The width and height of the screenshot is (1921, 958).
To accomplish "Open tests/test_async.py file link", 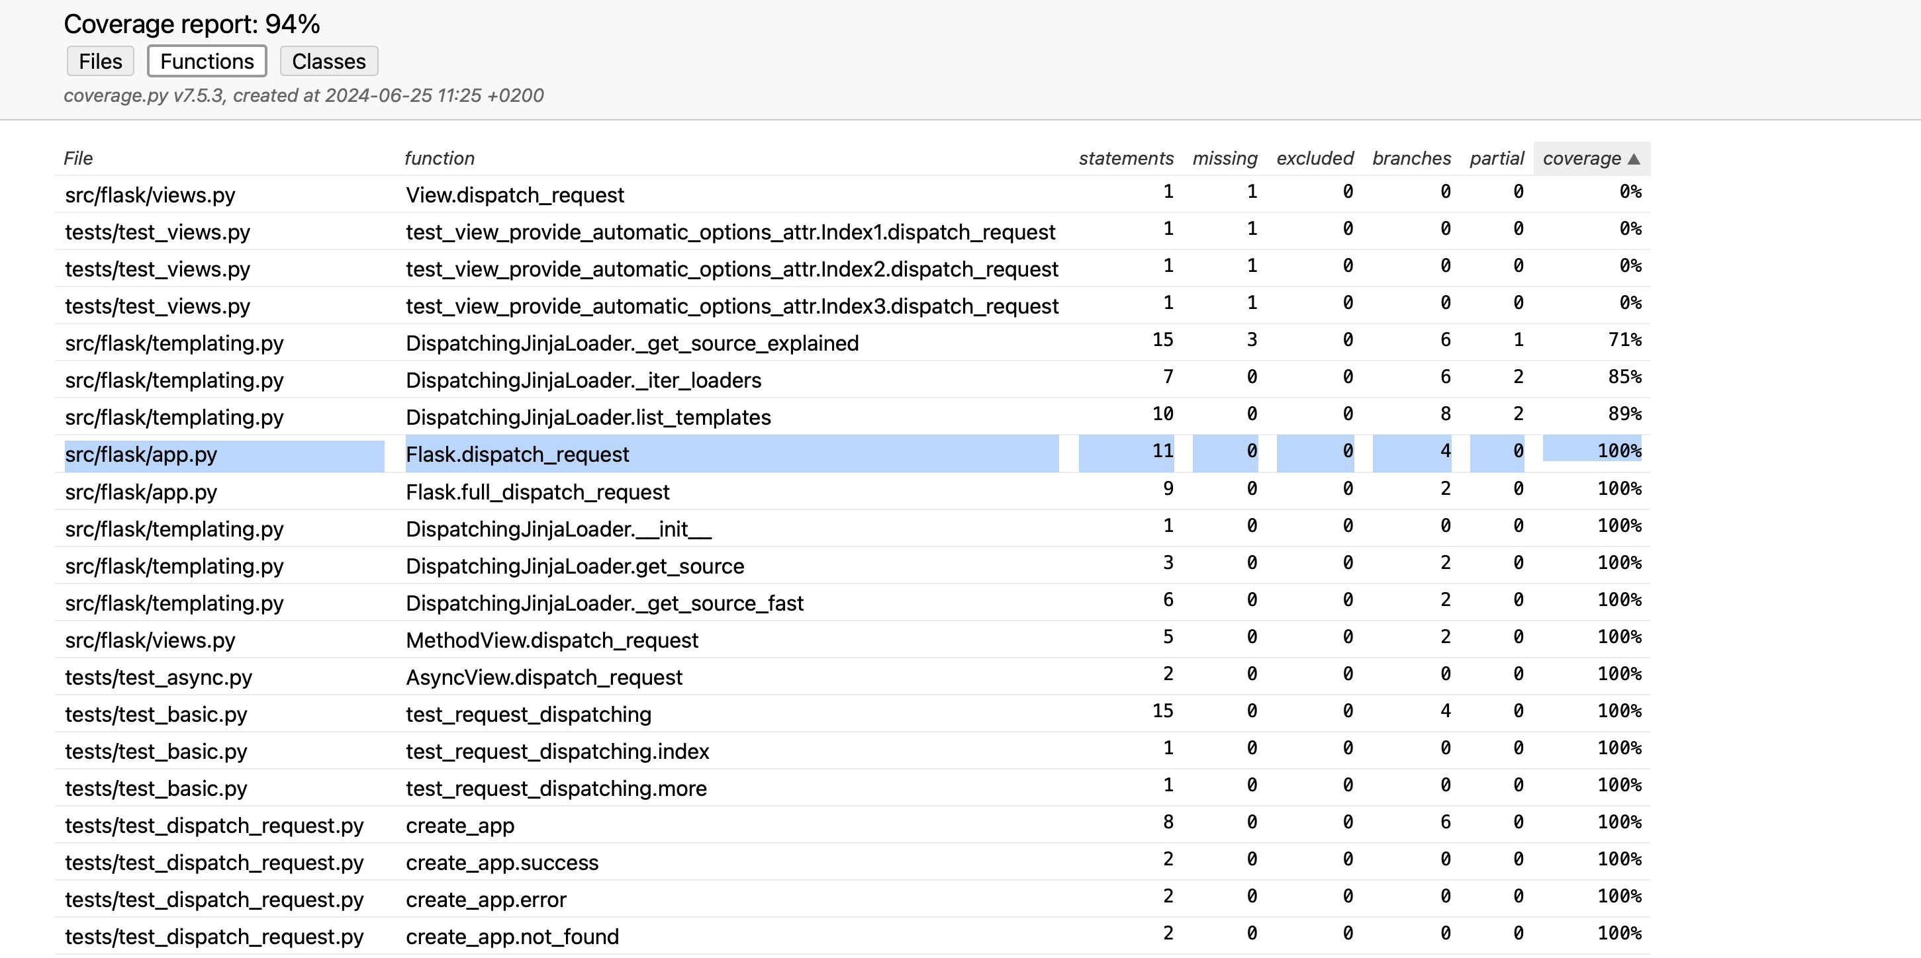I will click(158, 677).
